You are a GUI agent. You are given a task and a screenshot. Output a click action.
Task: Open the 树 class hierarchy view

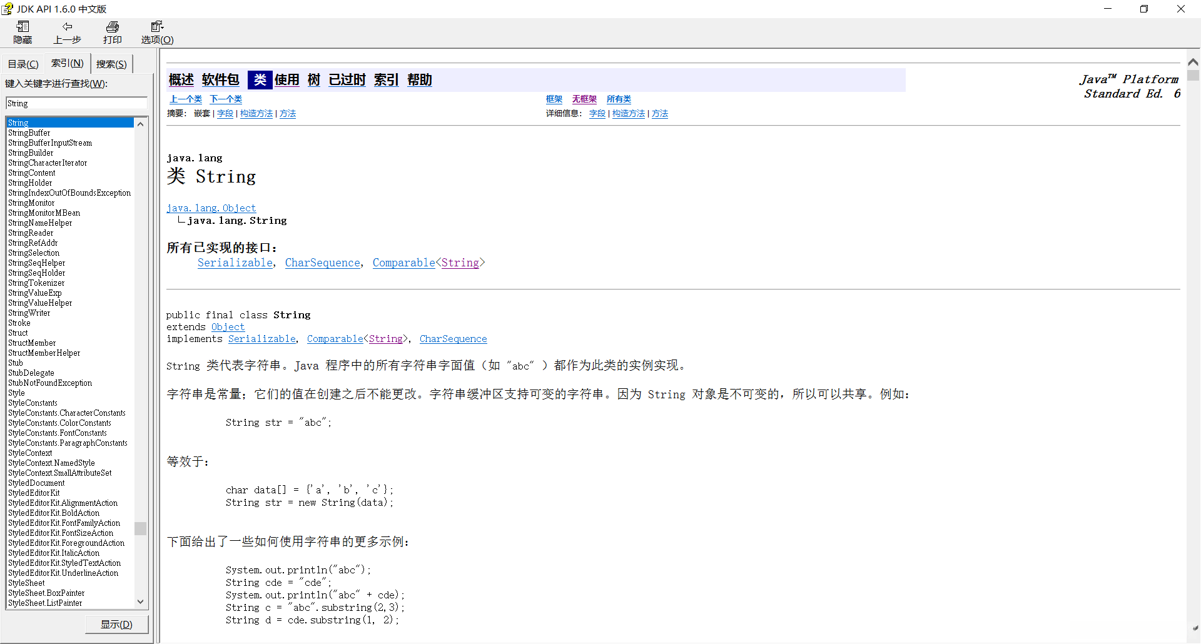313,79
